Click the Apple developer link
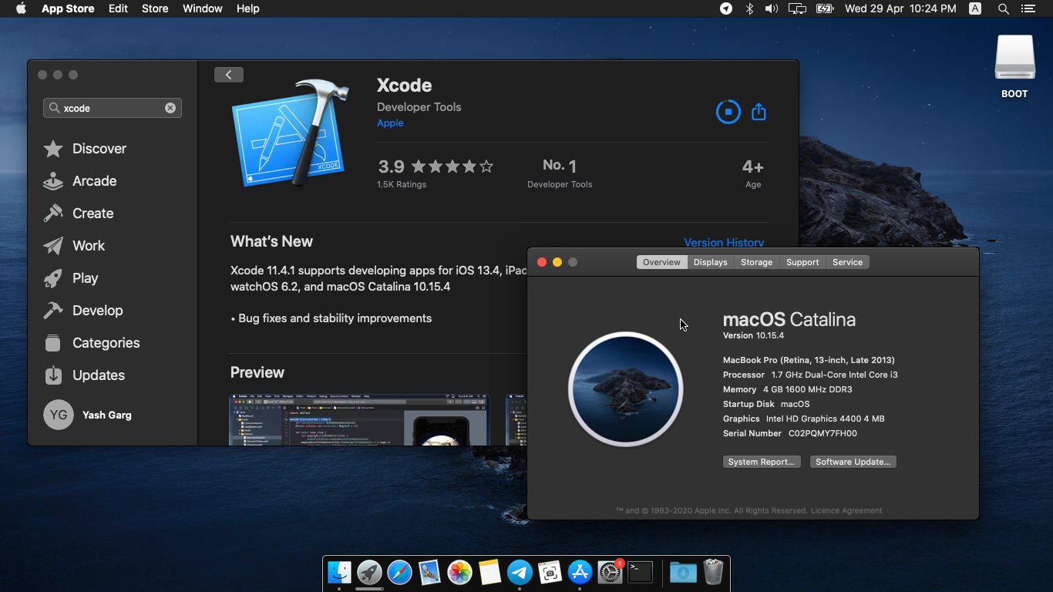 [x=390, y=123]
